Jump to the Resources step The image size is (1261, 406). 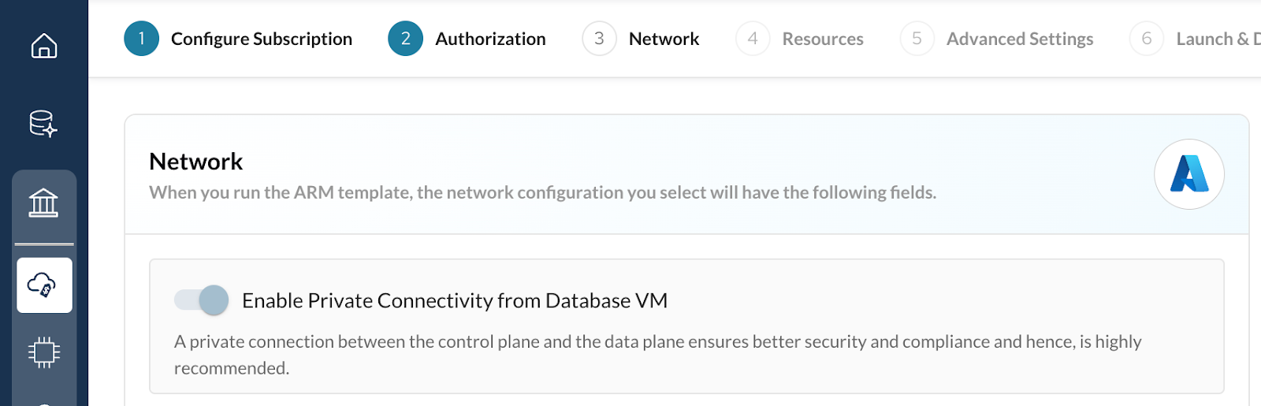(x=822, y=39)
